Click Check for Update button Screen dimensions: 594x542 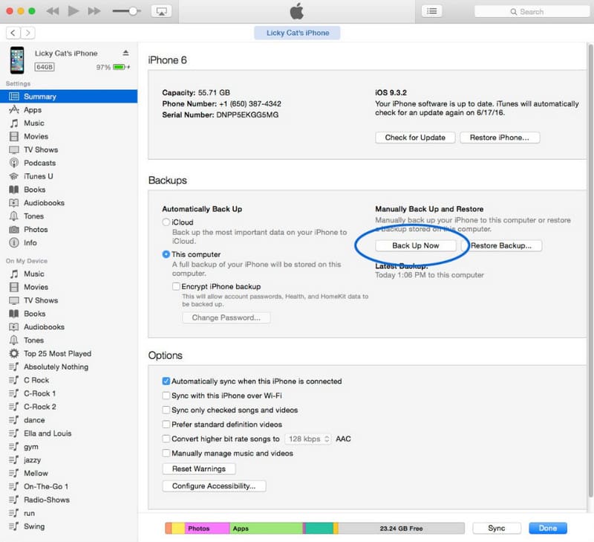(415, 138)
